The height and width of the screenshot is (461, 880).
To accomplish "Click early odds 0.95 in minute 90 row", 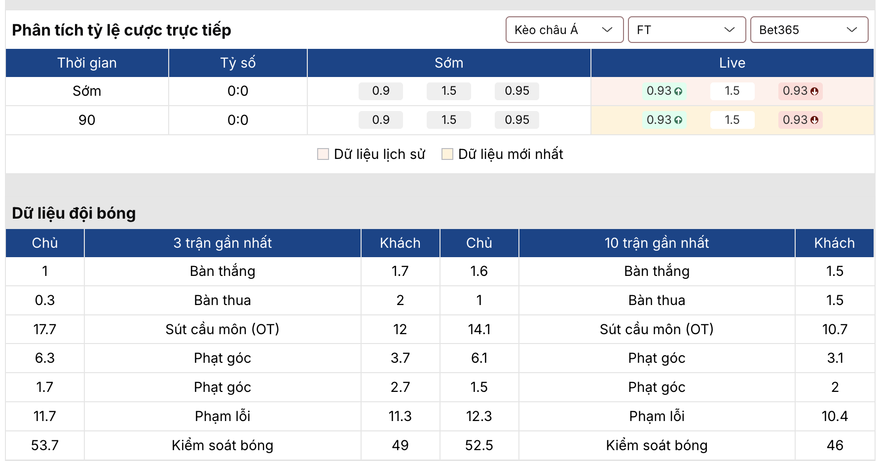I will tap(517, 120).
